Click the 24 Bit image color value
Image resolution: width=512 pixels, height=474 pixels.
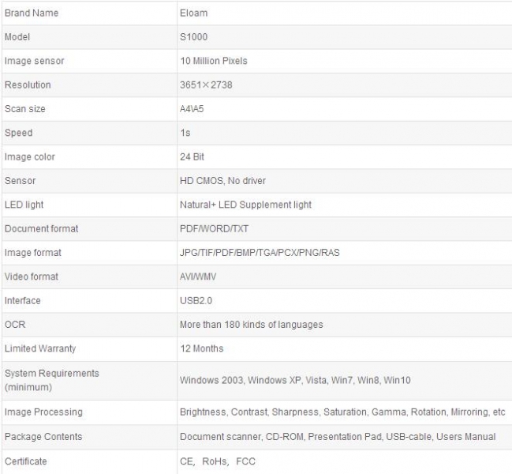click(192, 156)
